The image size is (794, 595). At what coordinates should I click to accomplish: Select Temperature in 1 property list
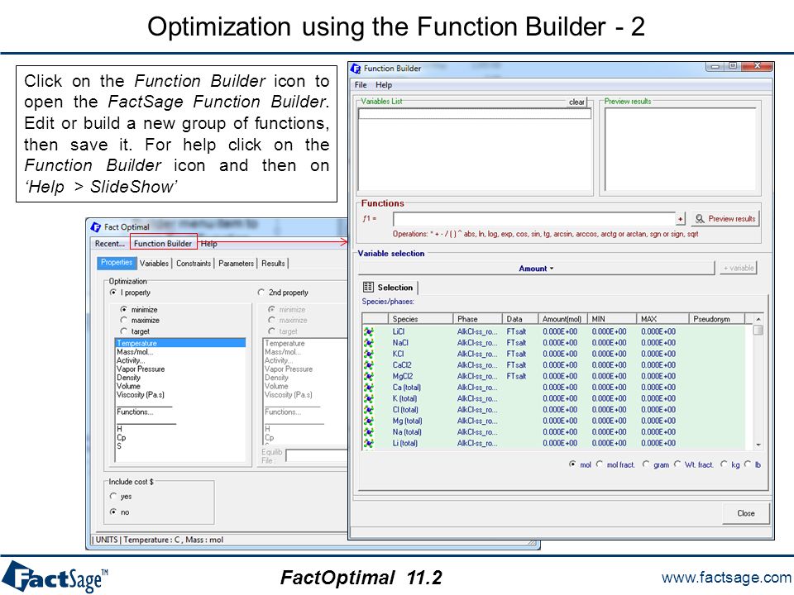181,343
